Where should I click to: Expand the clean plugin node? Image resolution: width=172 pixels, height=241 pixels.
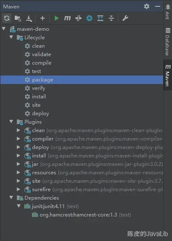[19, 130]
